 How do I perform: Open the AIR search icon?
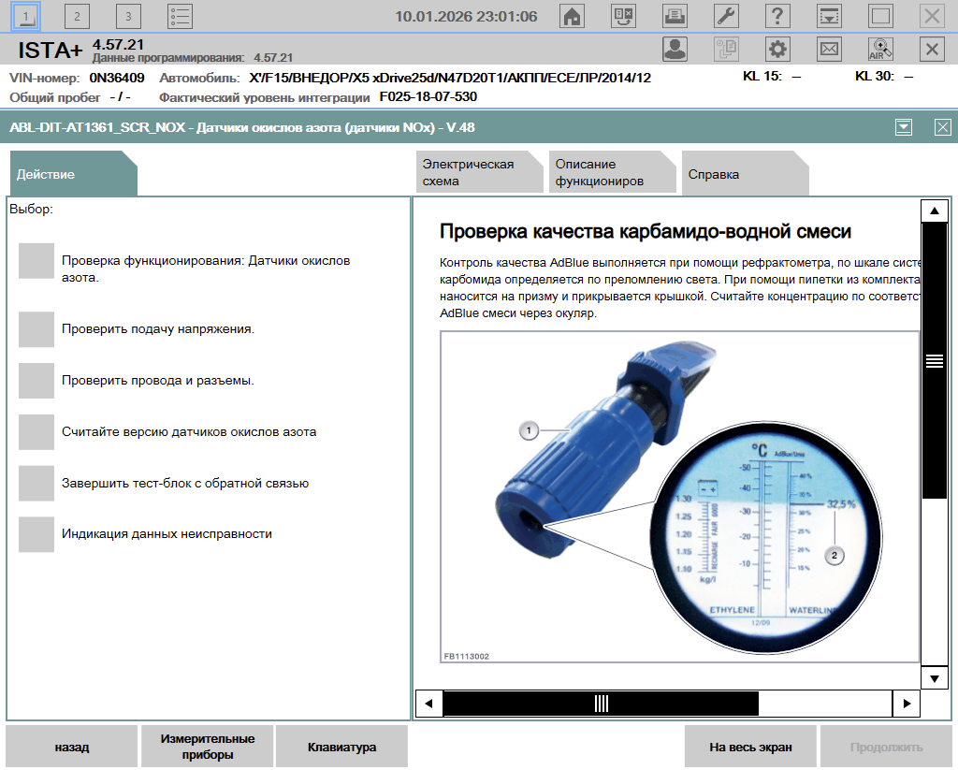tap(880, 50)
